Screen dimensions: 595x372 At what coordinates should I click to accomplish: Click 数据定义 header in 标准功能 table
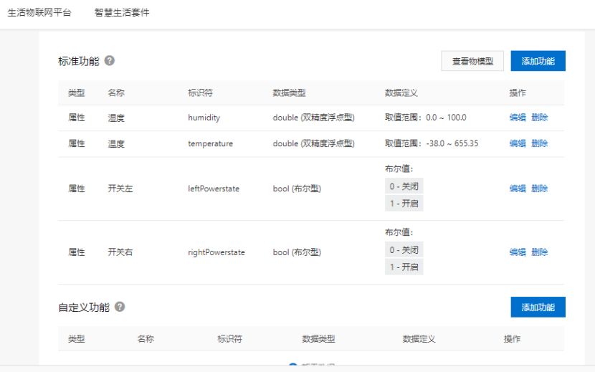click(x=401, y=93)
